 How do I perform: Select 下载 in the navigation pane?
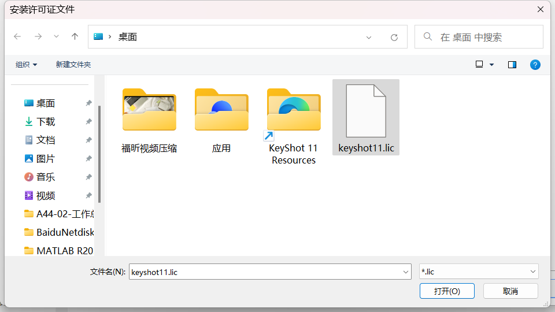(46, 122)
